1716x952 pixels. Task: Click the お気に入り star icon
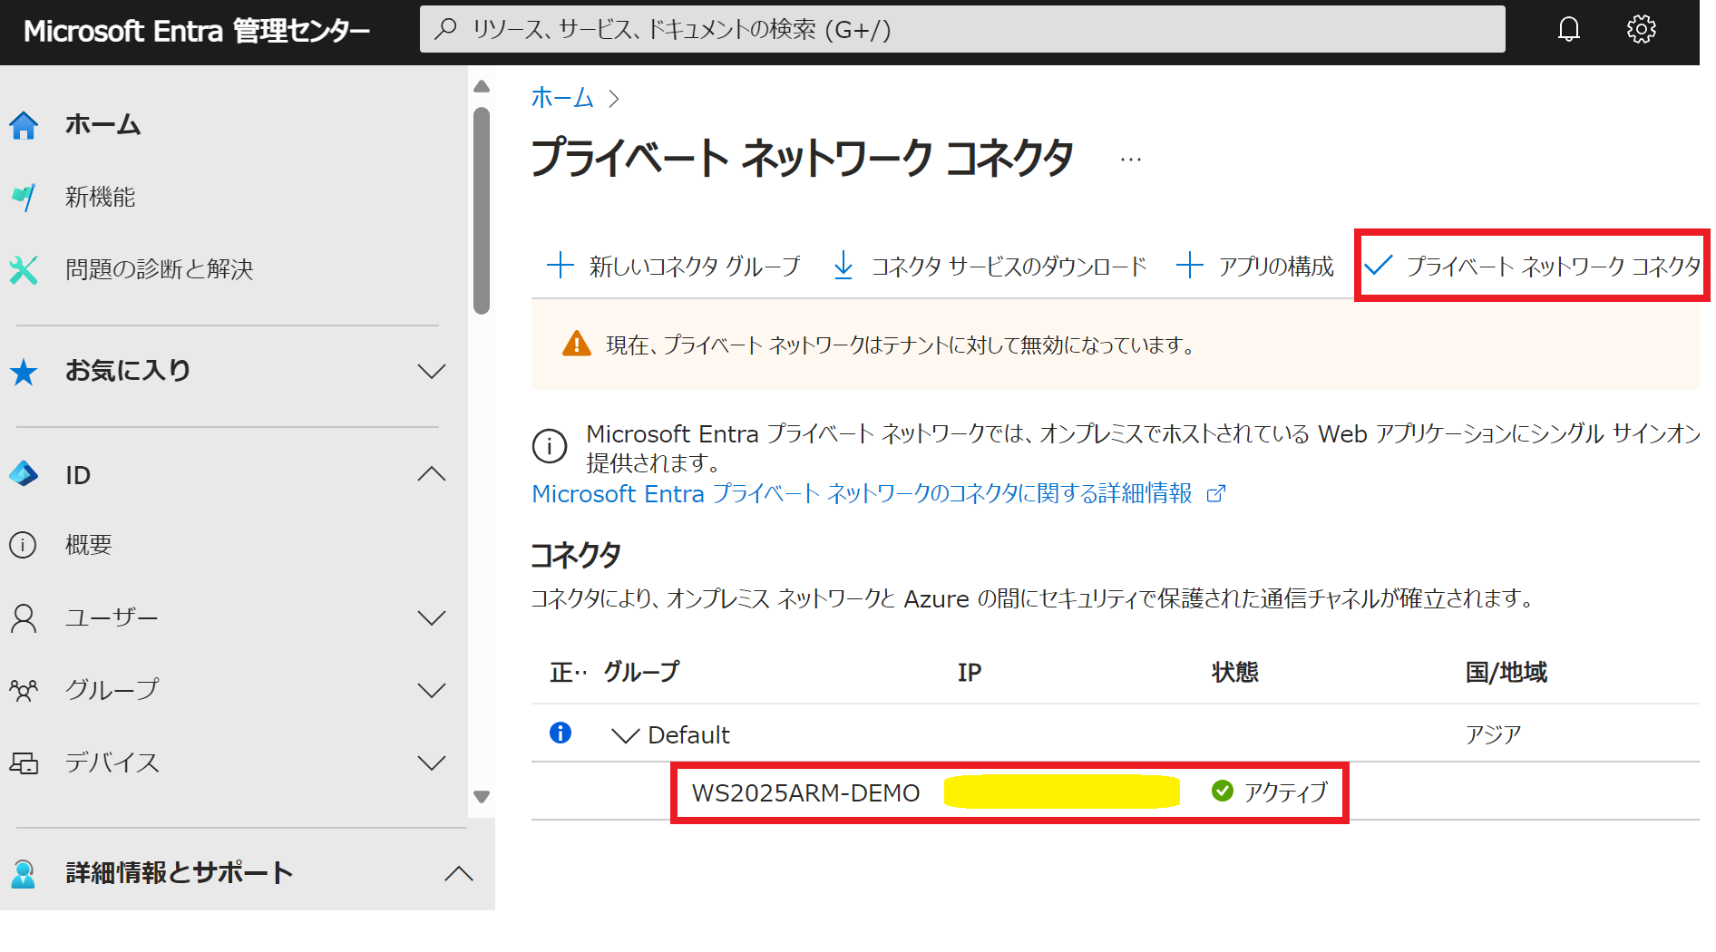click(x=24, y=372)
